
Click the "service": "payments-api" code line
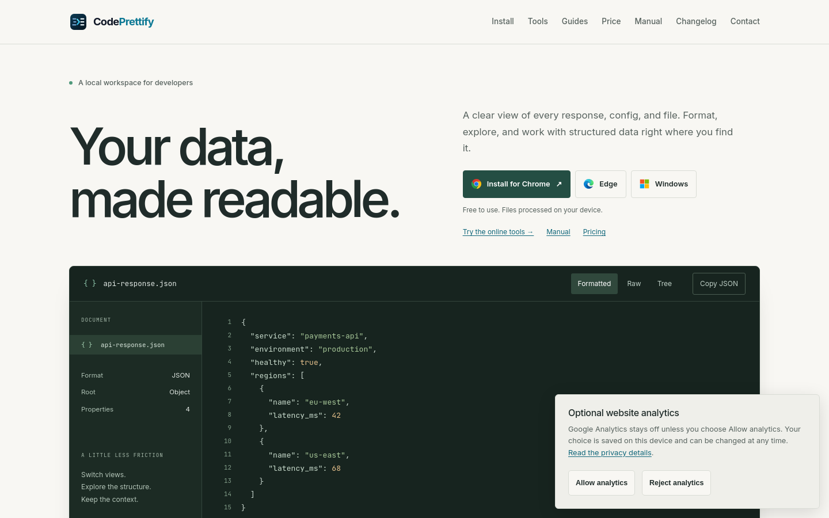coord(309,336)
